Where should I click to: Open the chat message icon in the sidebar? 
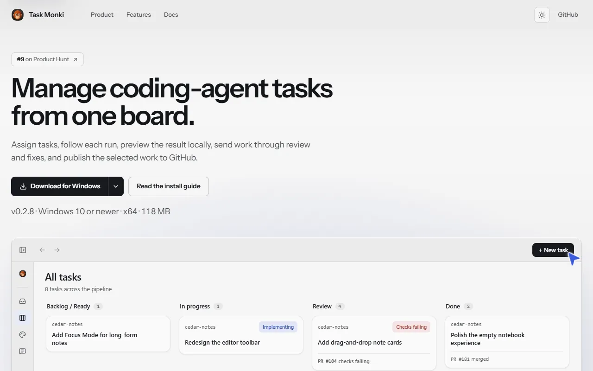coord(23,351)
